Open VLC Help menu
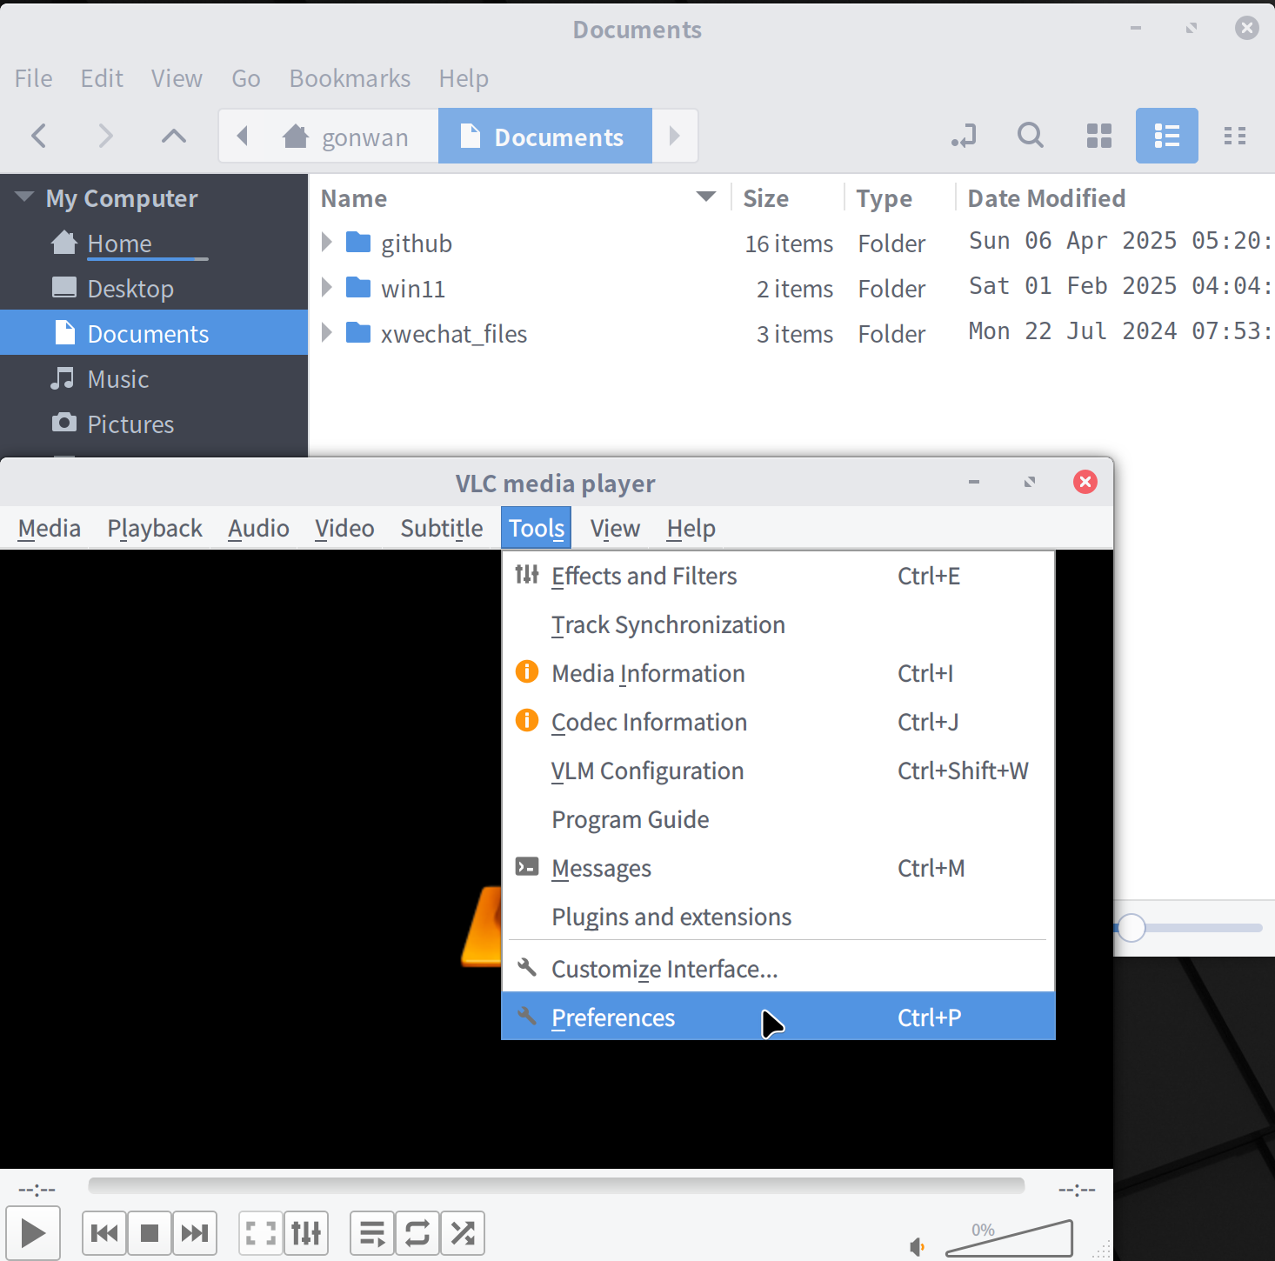 [691, 528]
